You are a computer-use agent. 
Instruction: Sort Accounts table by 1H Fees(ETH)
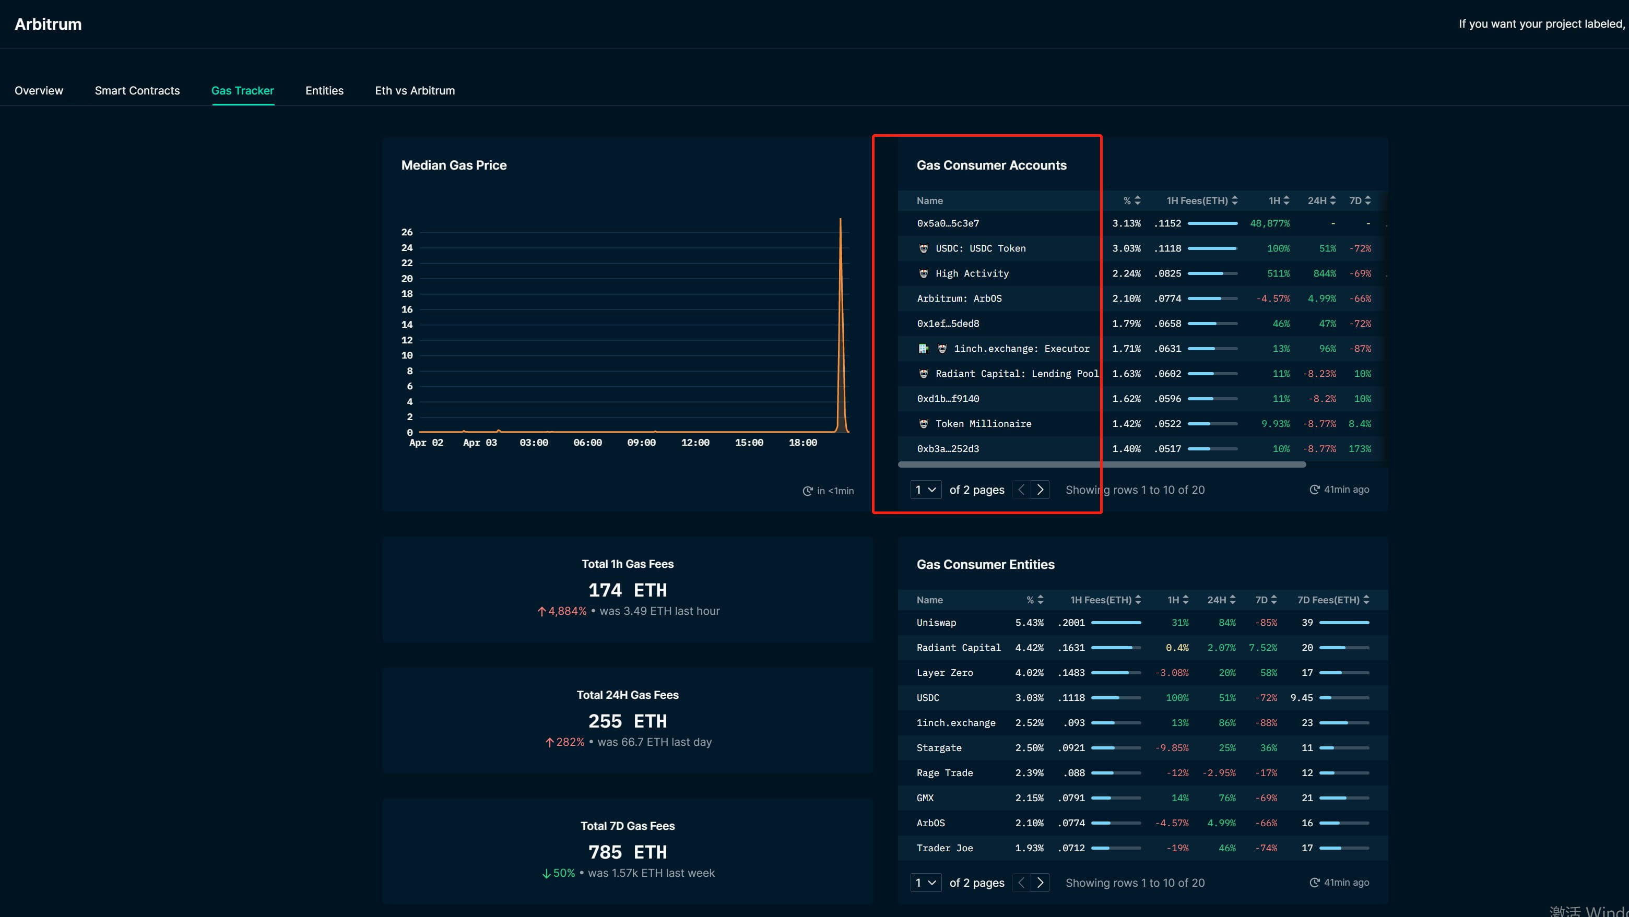[x=1201, y=201]
